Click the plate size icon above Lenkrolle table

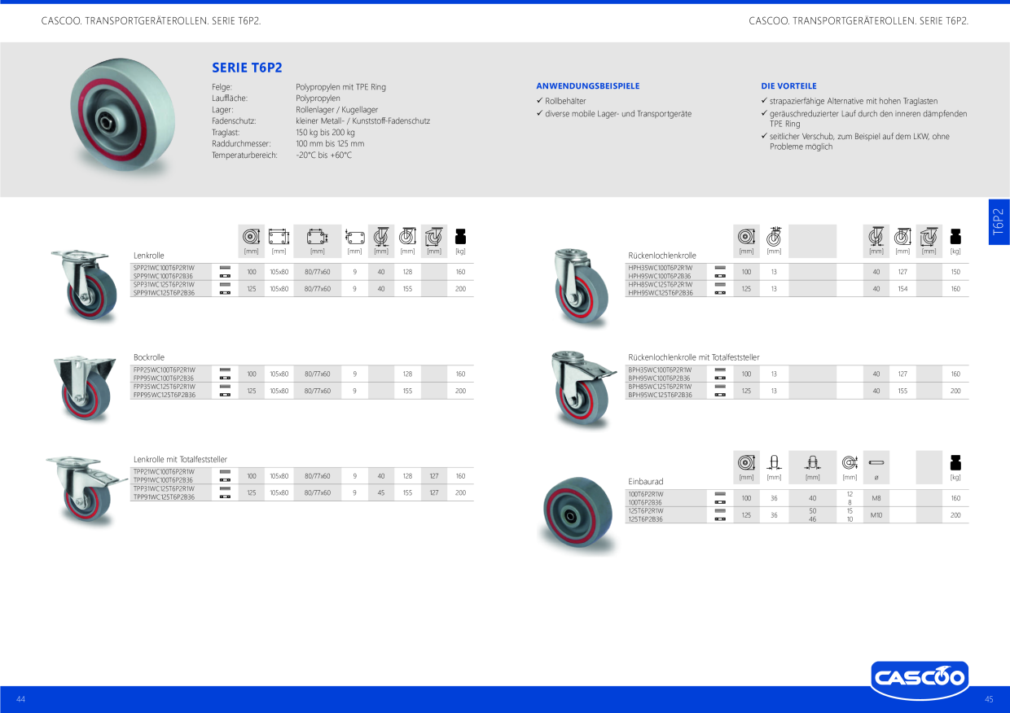(279, 236)
